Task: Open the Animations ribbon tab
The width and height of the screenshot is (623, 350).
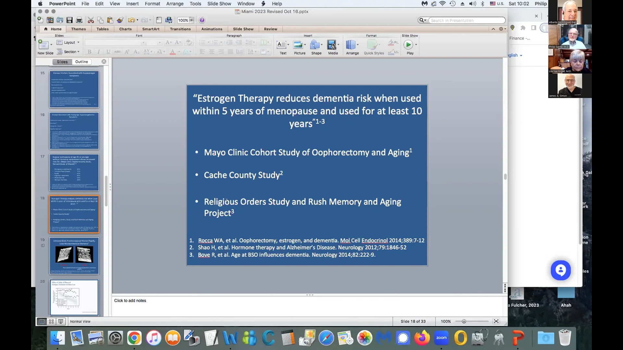Action: tap(212, 29)
